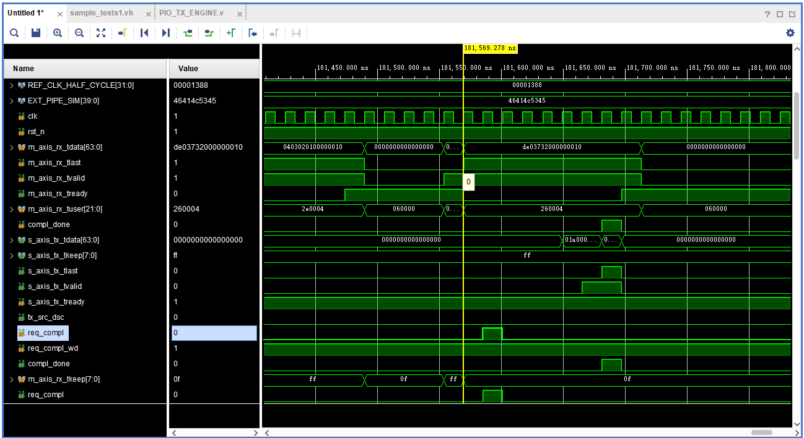Open sample_tests1.vh tab
The image size is (804, 438).
[102, 13]
